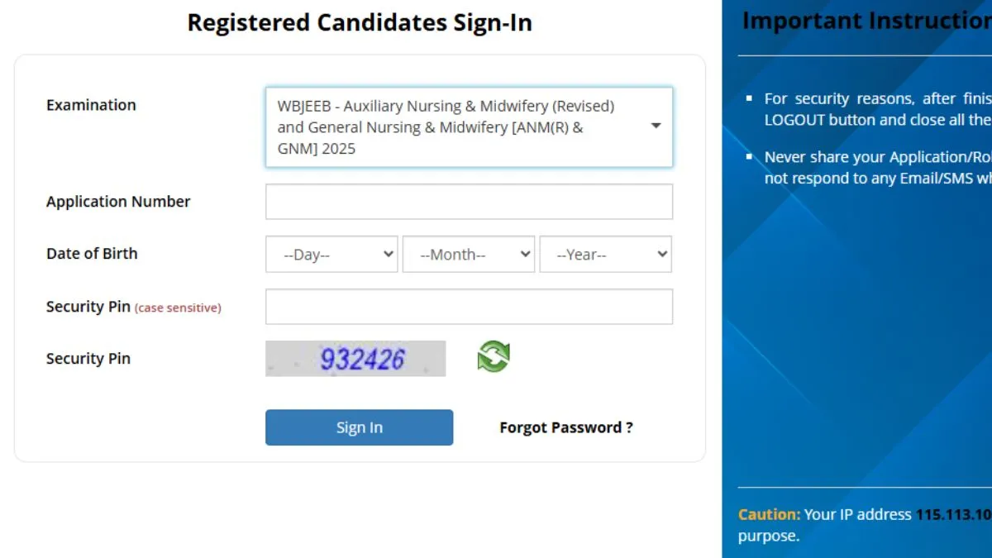The width and height of the screenshot is (992, 558).
Task: Click the Security Pin entry box
Action: click(x=469, y=306)
